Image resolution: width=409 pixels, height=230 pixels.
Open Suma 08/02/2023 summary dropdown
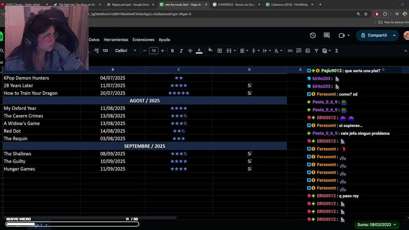pos(376,225)
